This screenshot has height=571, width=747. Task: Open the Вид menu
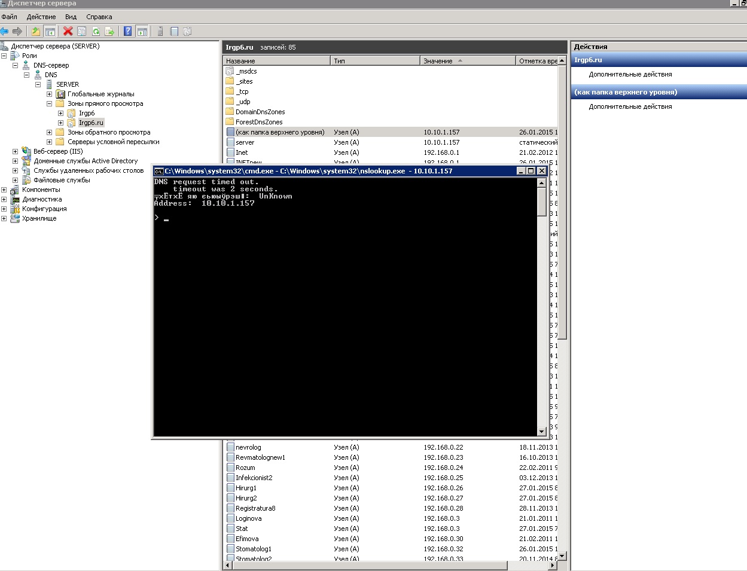(x=71, y=17)
